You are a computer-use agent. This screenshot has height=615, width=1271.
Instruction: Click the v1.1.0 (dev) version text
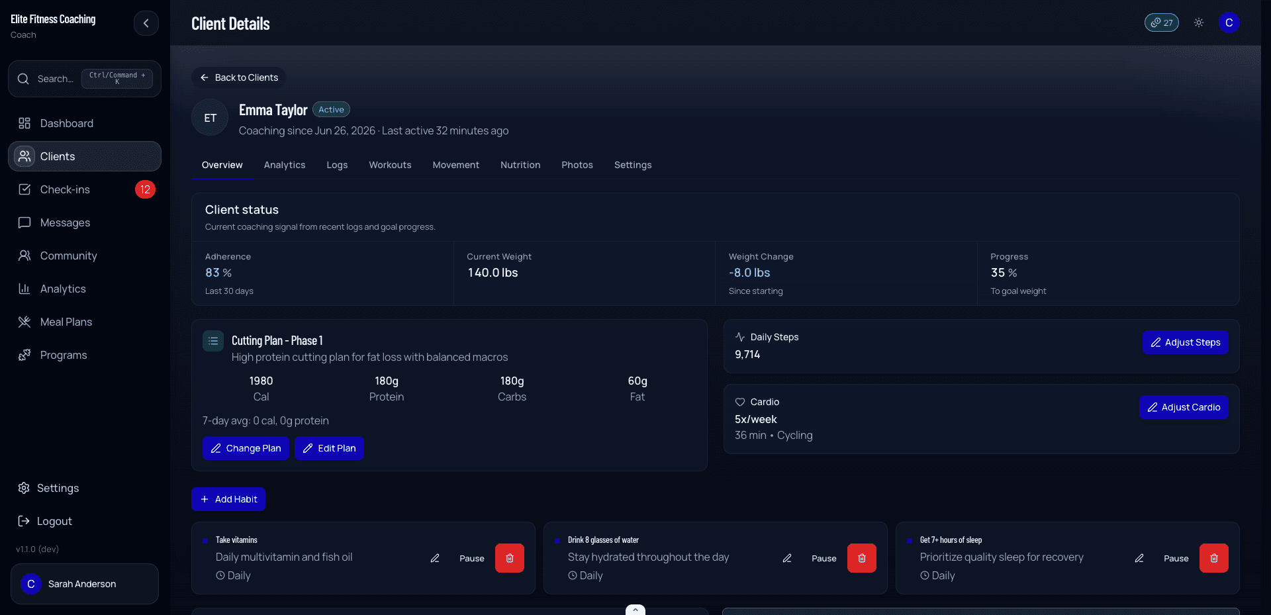click(37, 549)
